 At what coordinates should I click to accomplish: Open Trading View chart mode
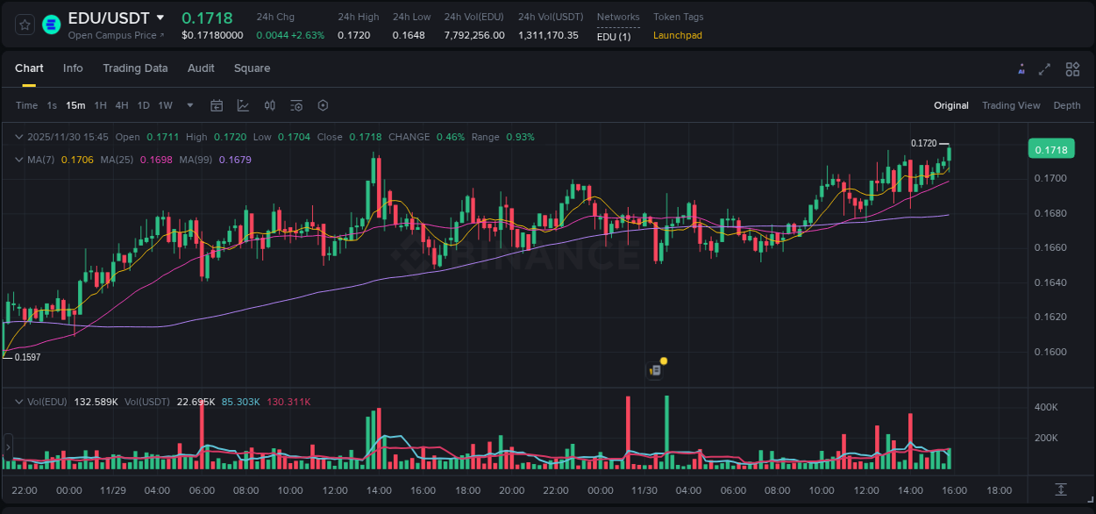tap(1010, 105)
